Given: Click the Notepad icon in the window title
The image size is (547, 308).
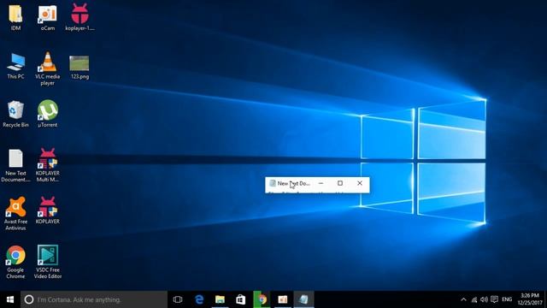Looking at the screenshot, I should coord(273,183).
